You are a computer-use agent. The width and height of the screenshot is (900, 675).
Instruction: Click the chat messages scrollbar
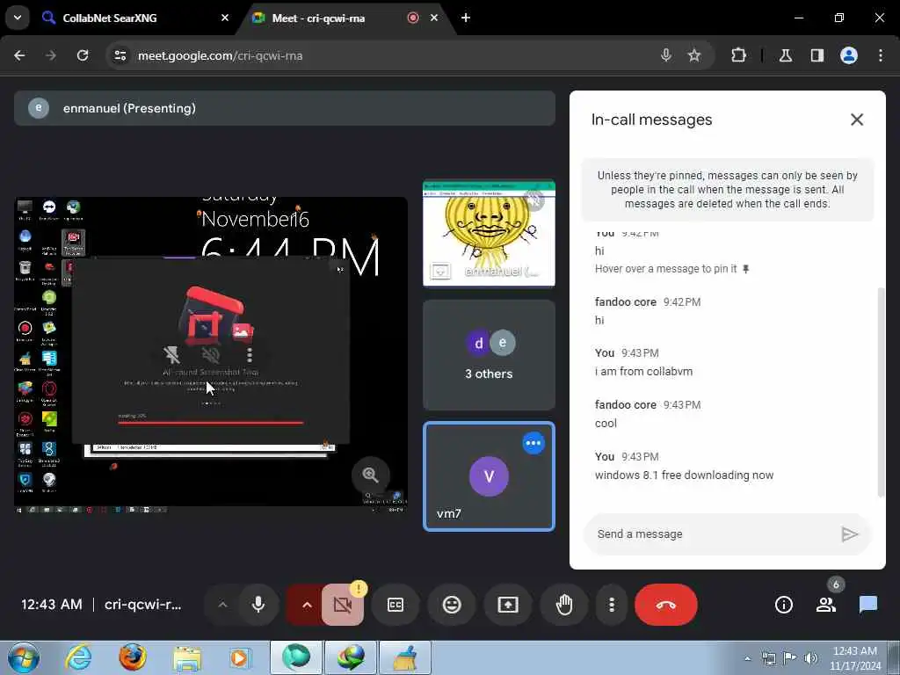click(881, 392)
